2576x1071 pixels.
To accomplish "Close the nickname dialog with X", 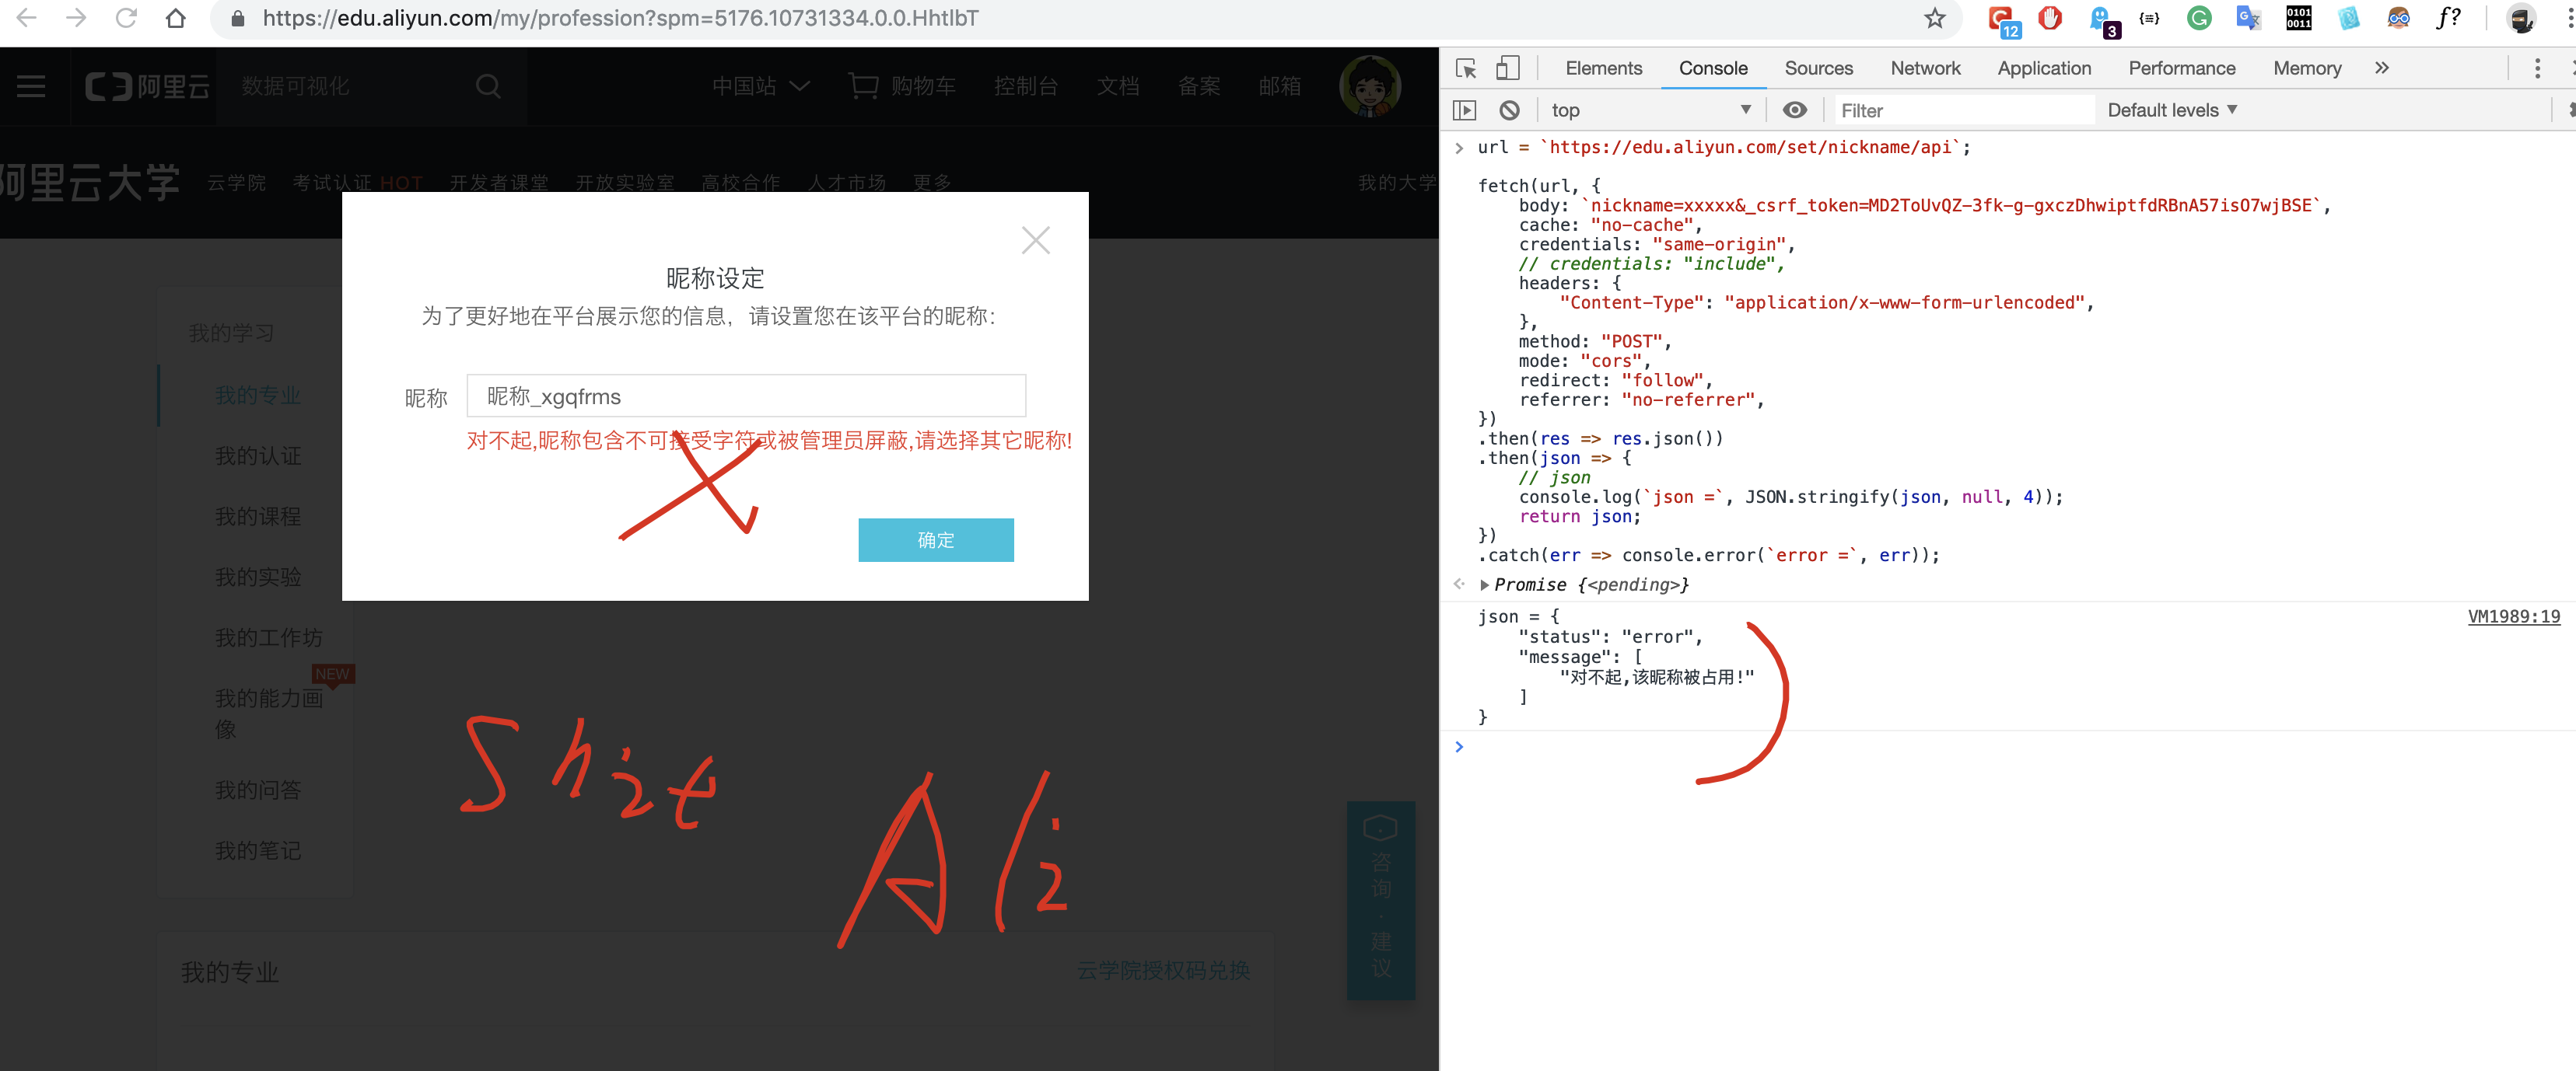I will [x=1035, y=240].
